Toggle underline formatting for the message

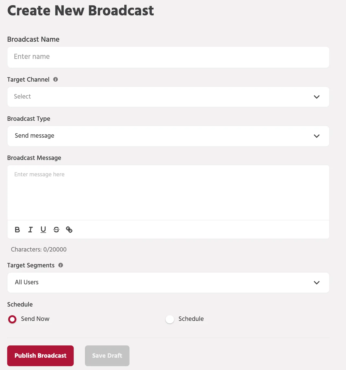pos(43,229)
